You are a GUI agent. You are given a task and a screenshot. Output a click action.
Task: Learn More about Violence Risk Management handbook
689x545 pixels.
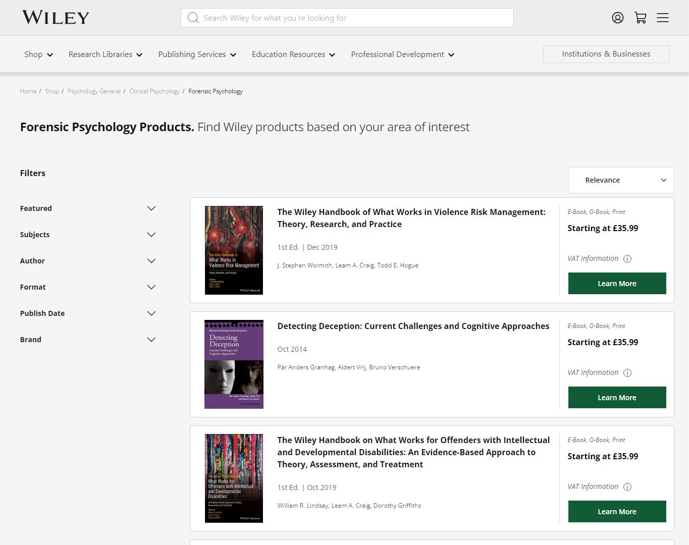click(617, 284)
